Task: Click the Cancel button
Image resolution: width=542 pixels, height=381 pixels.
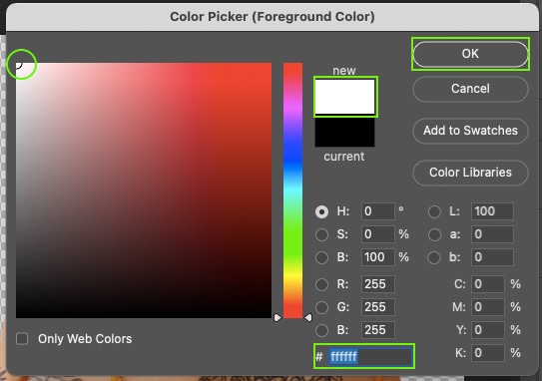Action: (x=470, y=89)
